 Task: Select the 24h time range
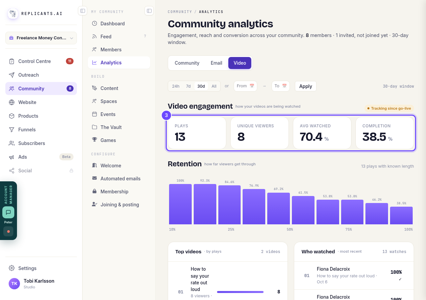pos(176,86)
